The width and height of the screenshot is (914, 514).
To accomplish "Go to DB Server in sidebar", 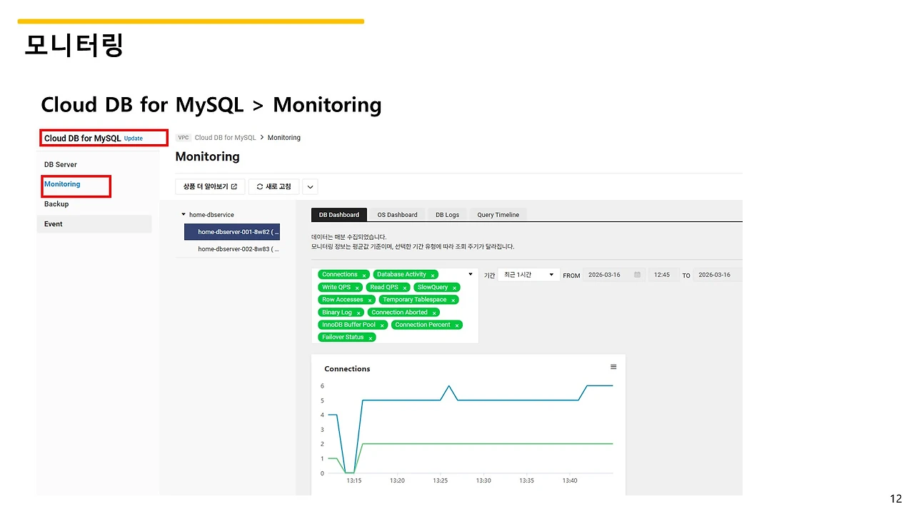I will click(x=61, y=164).
